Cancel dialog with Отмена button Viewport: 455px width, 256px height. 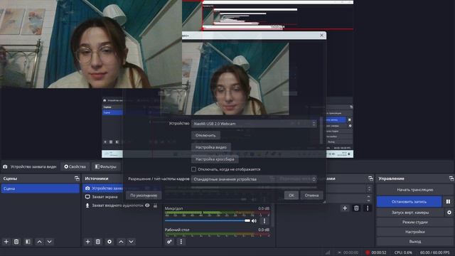click(311, 196)
